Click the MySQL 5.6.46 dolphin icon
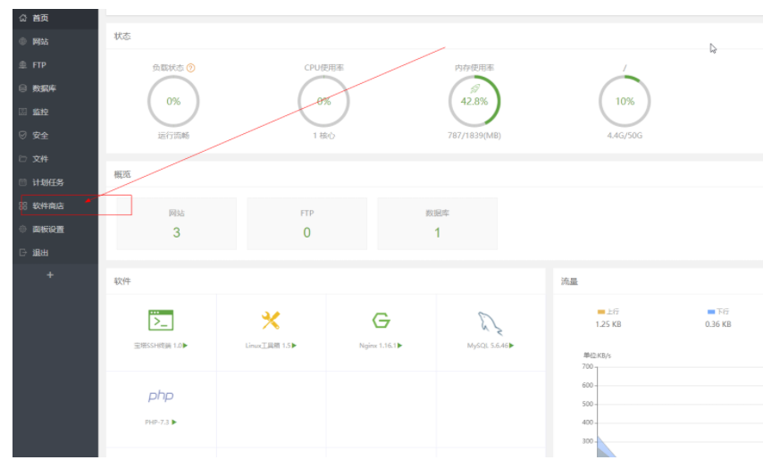Image resolution: width=763 pixels, height=460 pixels. [490, 322]
